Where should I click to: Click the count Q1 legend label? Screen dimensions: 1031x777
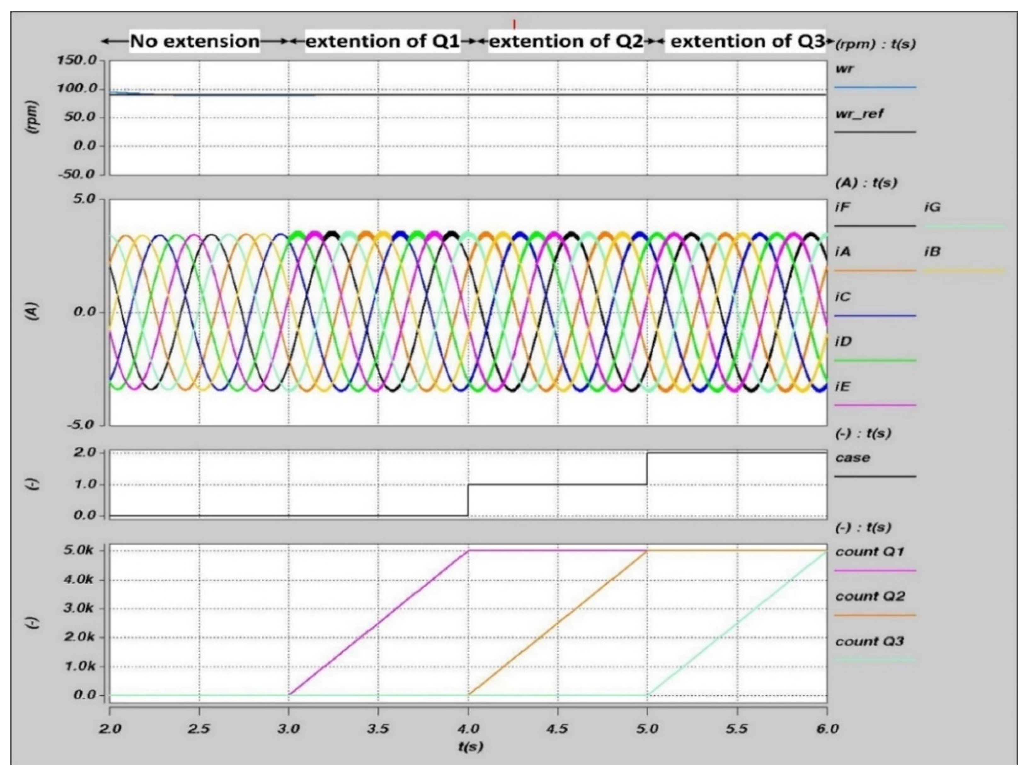(x=869, y=552)
